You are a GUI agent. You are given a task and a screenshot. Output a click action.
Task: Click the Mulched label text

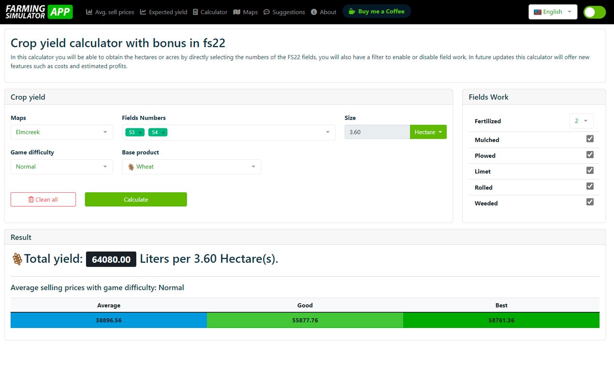tap(487, 140)
